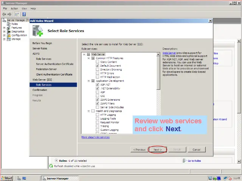Image resolution: width=242 pixels, height=181 pixels.
Task: Go to the Confirmation wizard step
Action: [40, 90]
